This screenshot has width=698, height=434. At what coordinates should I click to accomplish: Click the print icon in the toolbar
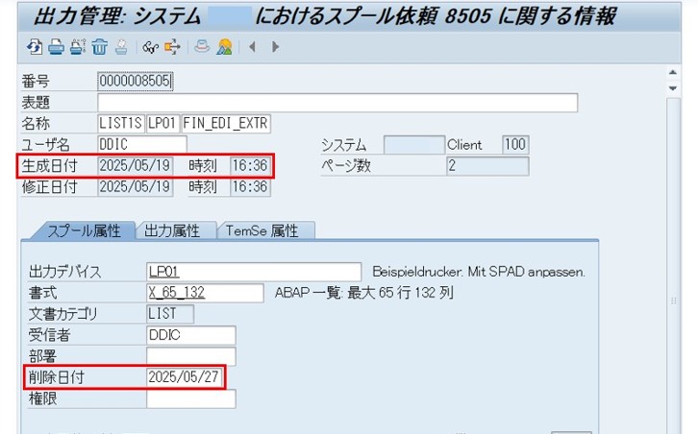[56, 47]
